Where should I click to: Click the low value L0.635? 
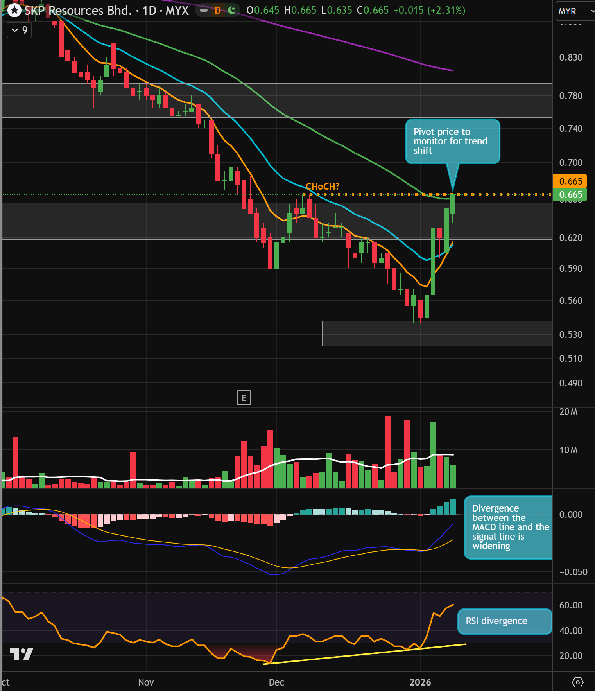tap(337, 10)
